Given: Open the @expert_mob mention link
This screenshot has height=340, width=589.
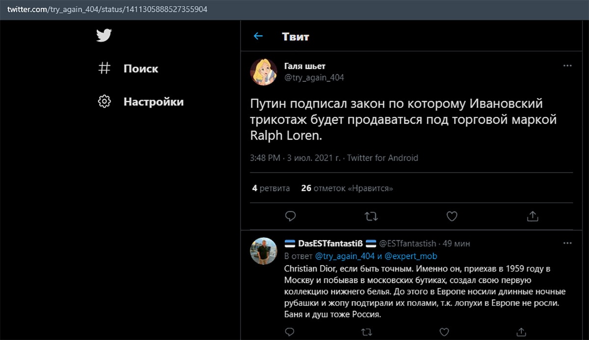Looking at the screenshot, I should tap(411, 256).
